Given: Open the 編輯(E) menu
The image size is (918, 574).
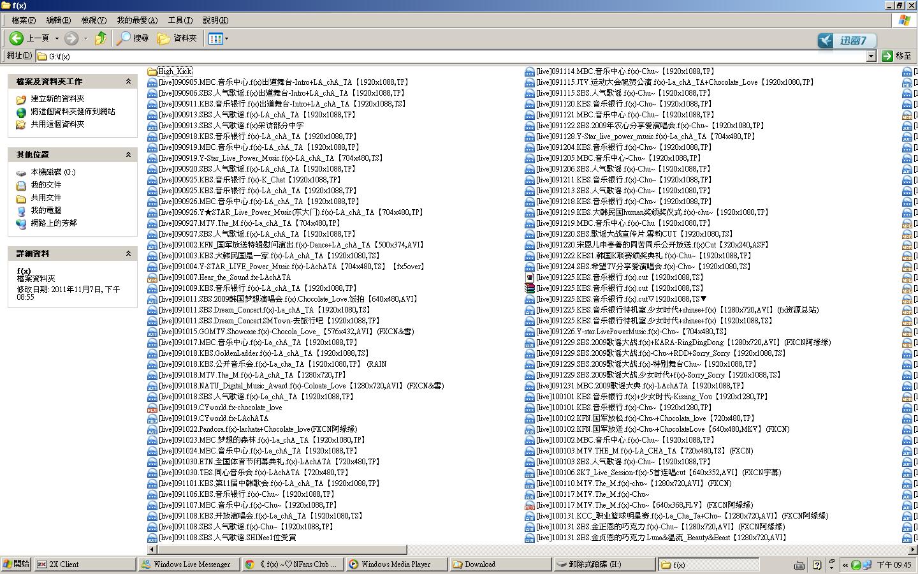Looking at the screenshot, I should pyautogui.click(x=58, y=20).
